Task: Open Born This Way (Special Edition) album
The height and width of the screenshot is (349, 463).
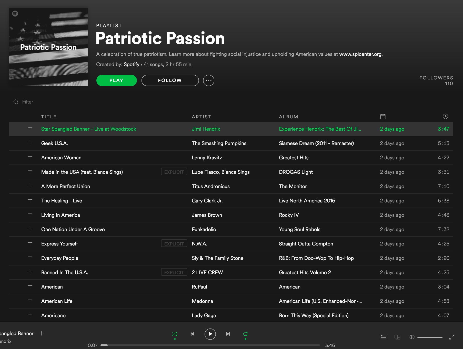Action: [314, 316]
